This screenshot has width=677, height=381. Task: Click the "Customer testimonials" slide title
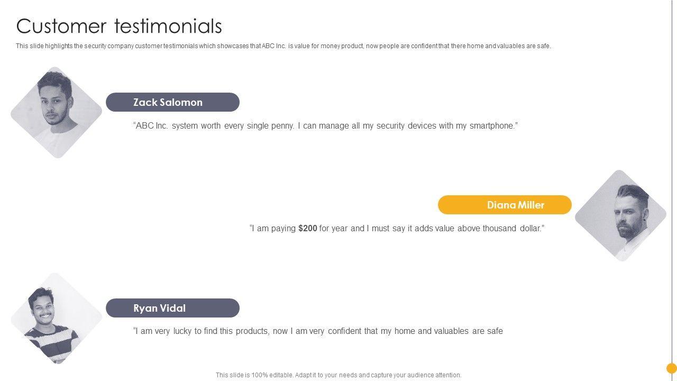tap(119, 26)
